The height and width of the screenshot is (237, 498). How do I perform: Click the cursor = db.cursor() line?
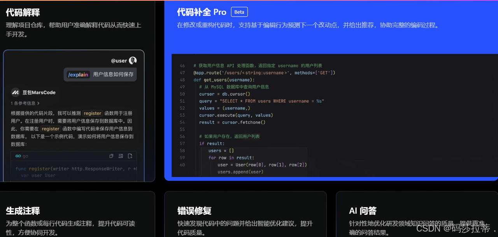tap(224, 94)
